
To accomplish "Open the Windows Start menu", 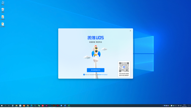I will click(2, 106).
